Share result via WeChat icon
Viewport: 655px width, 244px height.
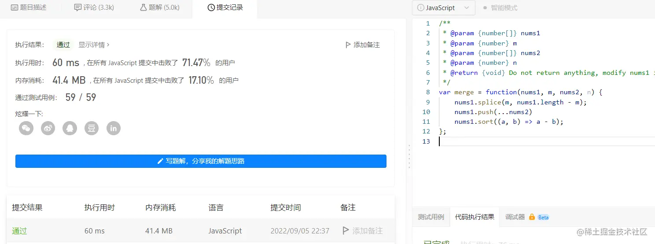(26, 128)
